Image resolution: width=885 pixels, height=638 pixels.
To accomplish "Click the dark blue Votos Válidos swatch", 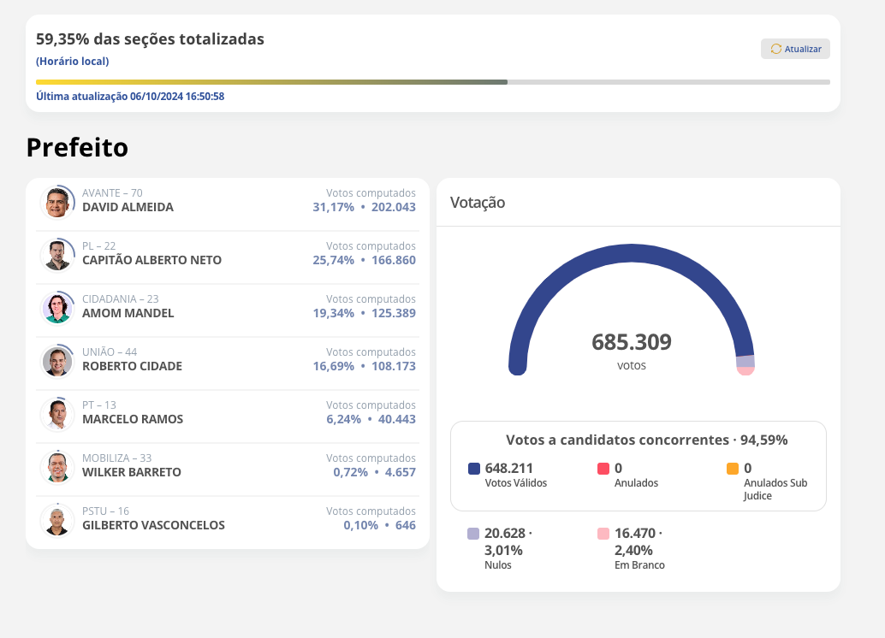I will point(474,469).
